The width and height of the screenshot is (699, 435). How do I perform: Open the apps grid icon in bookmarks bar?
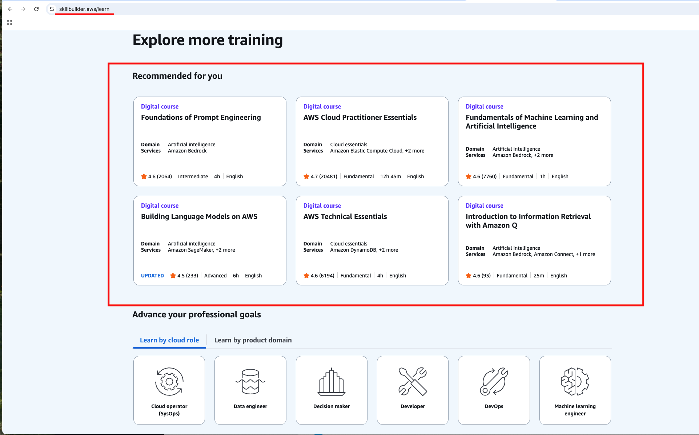point(9,23)
